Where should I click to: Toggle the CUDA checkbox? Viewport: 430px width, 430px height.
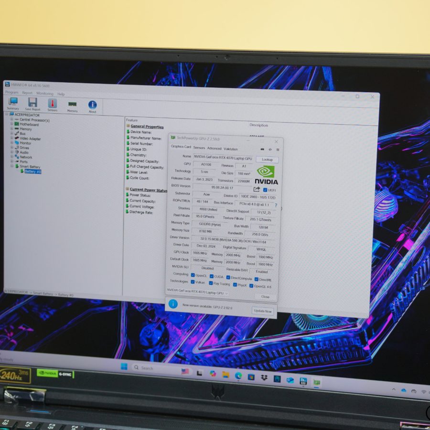point(212,276)
